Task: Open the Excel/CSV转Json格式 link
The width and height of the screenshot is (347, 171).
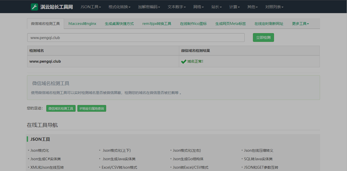Action: click(120, 167)
